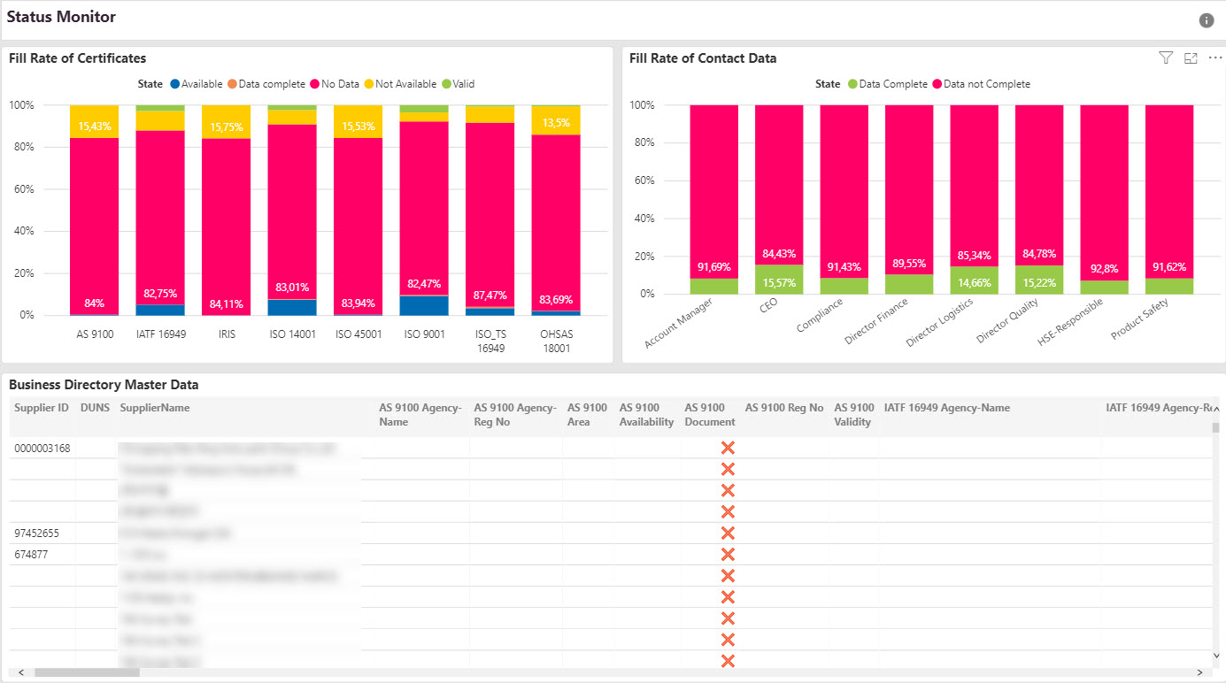The image size is (1226, 683).
Task: Click AS 9100 Reg No column header
Action: pyautogui.click(x=784, y=408)
